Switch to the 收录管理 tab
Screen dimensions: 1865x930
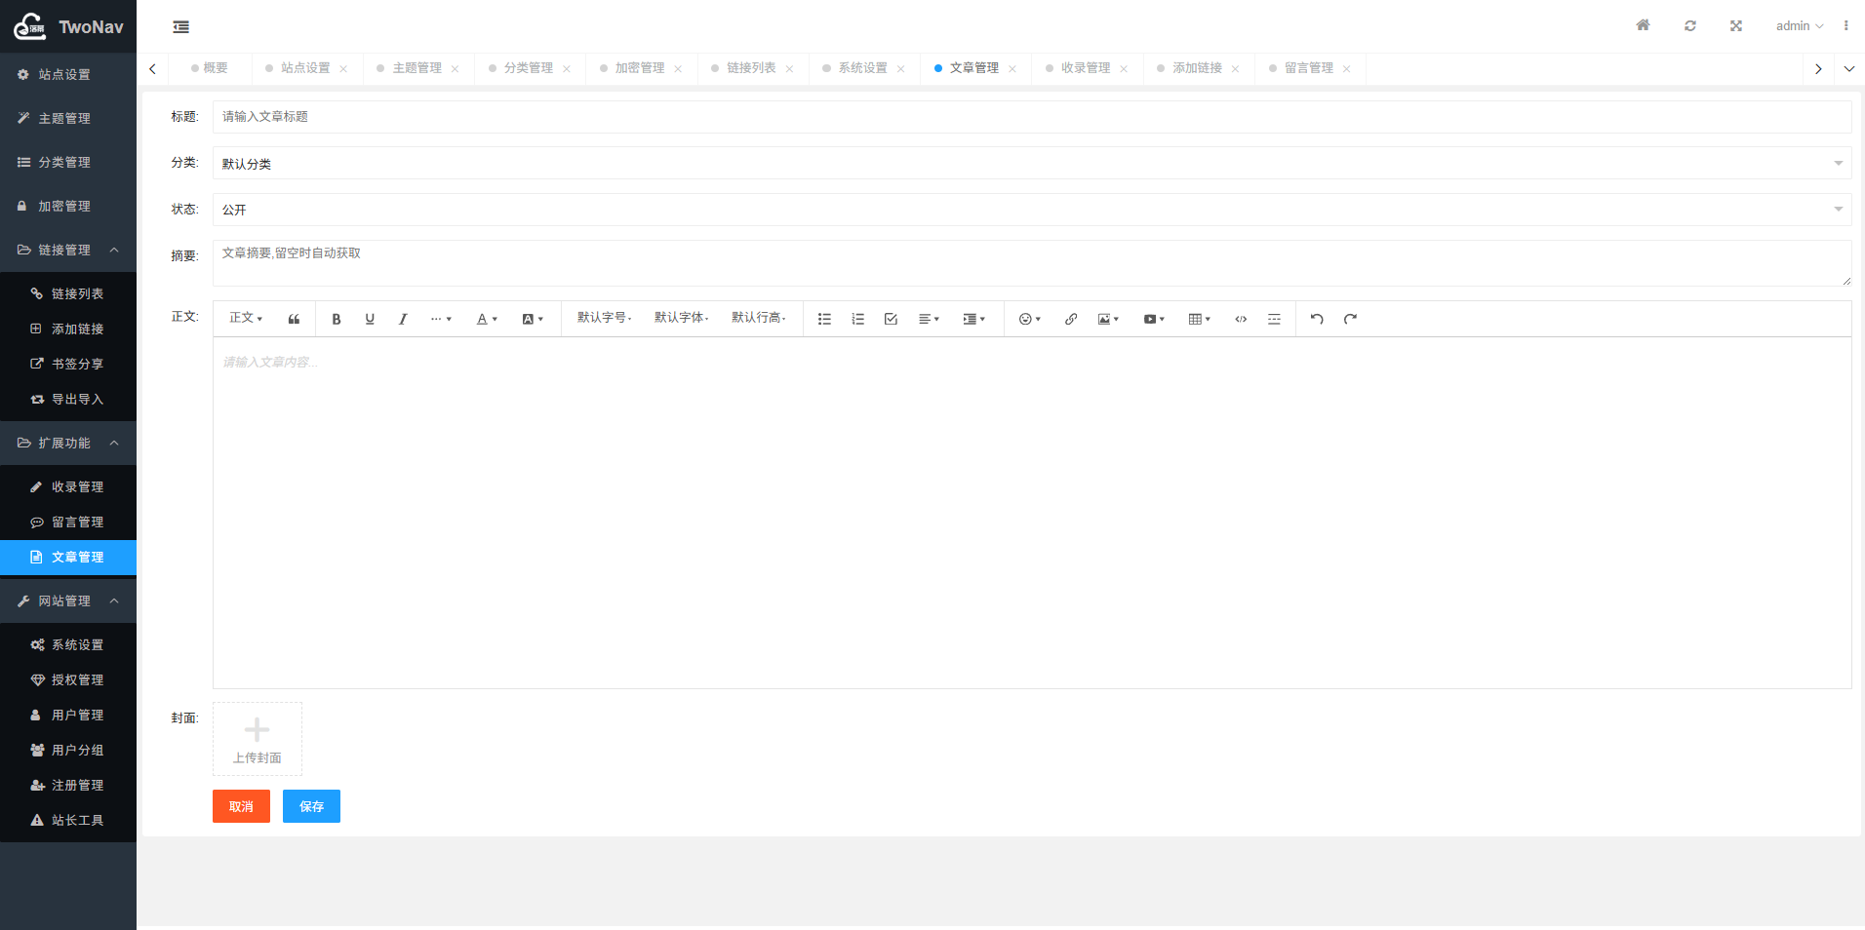pos(1085,68)
